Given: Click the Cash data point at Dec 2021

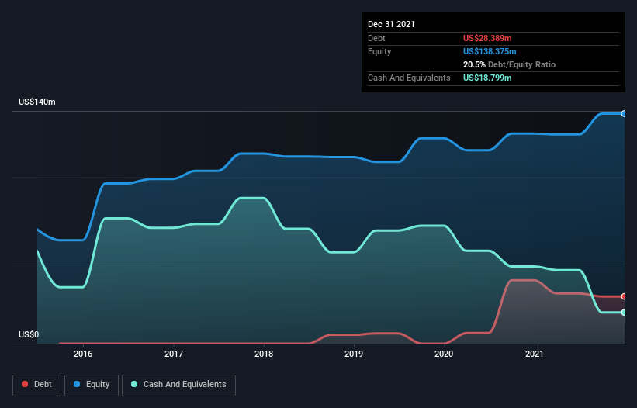Looking at the screenshot, I should [624, 312].
